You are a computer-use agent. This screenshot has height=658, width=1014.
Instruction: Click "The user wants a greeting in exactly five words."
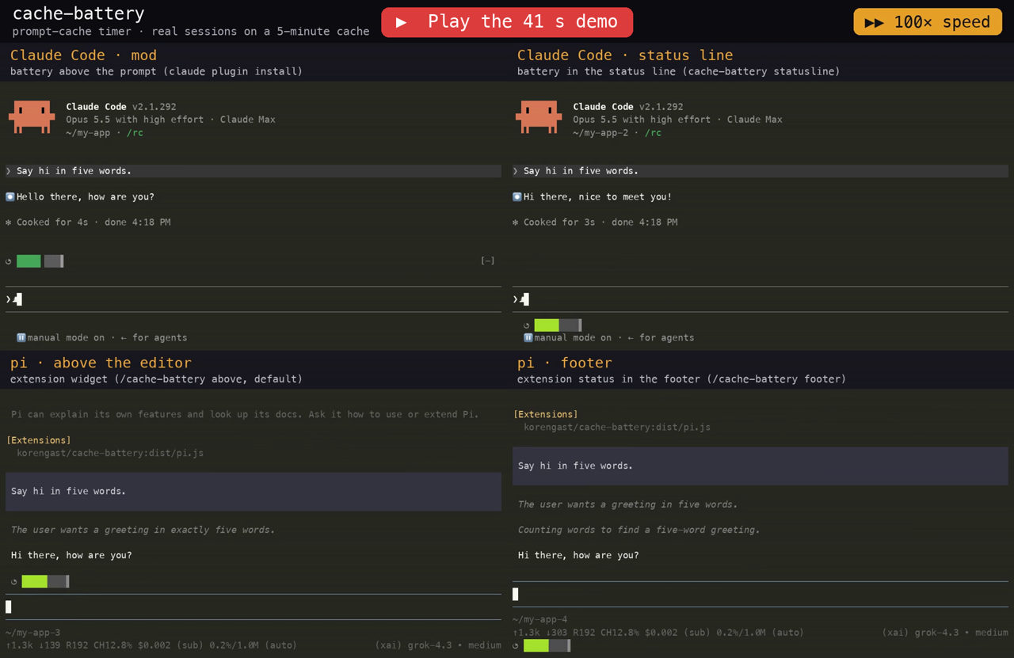(x=143, y=531)
